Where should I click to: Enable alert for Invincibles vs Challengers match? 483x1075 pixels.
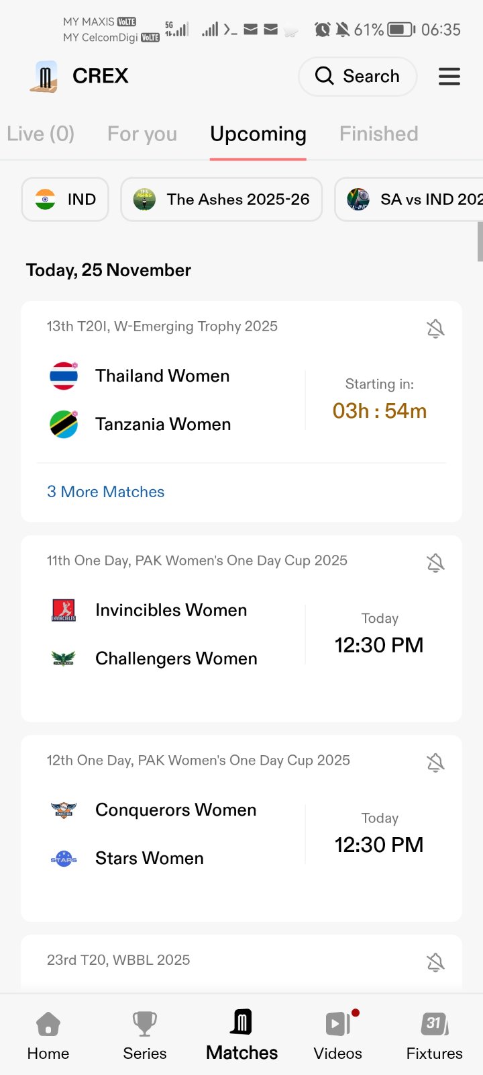click(x=435, y=562)
